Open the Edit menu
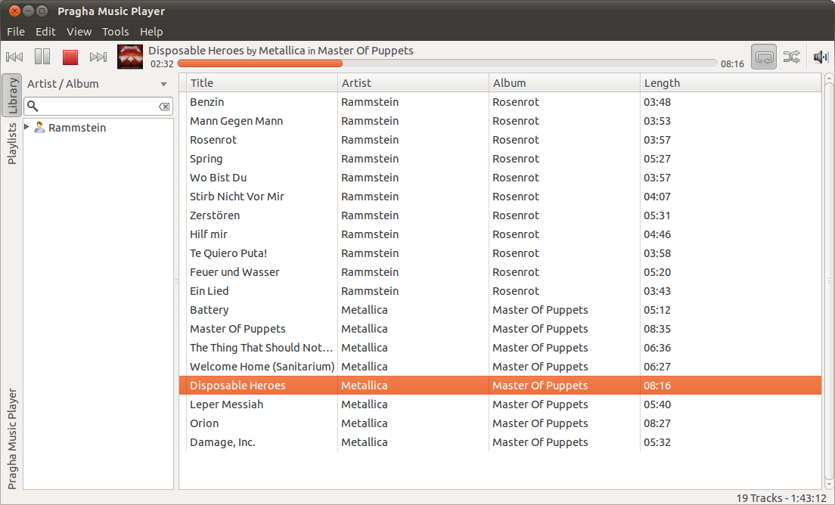Screen dimensions: 835x505 tap(45, 32)
